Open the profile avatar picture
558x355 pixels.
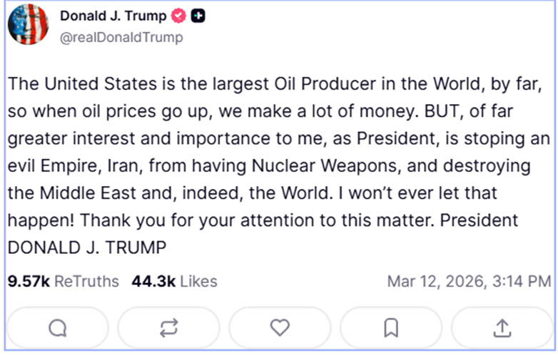point(28,25)
